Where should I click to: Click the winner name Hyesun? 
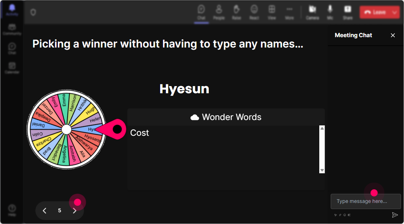pyautogui.click(x=184, y=89)
